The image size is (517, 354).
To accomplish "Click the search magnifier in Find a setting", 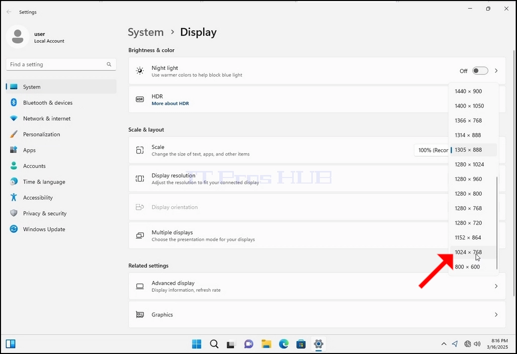I will click(109, 64).
